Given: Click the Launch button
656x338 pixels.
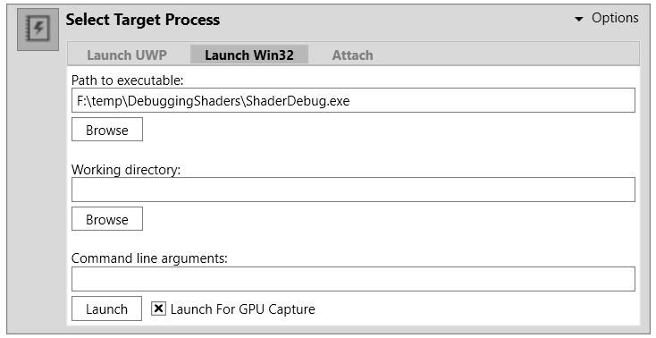Looking at the screenshot, I should click(106, 308).
